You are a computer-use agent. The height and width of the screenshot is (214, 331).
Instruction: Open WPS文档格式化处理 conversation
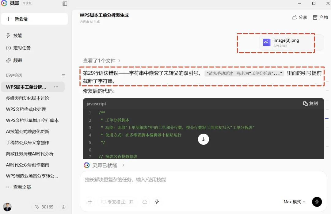[26, 109]
